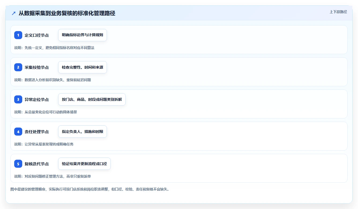The image size is (358, 209).
Task: Click the note 让异常从报表发现转成明确任务
Action: (x=49, y=144)
